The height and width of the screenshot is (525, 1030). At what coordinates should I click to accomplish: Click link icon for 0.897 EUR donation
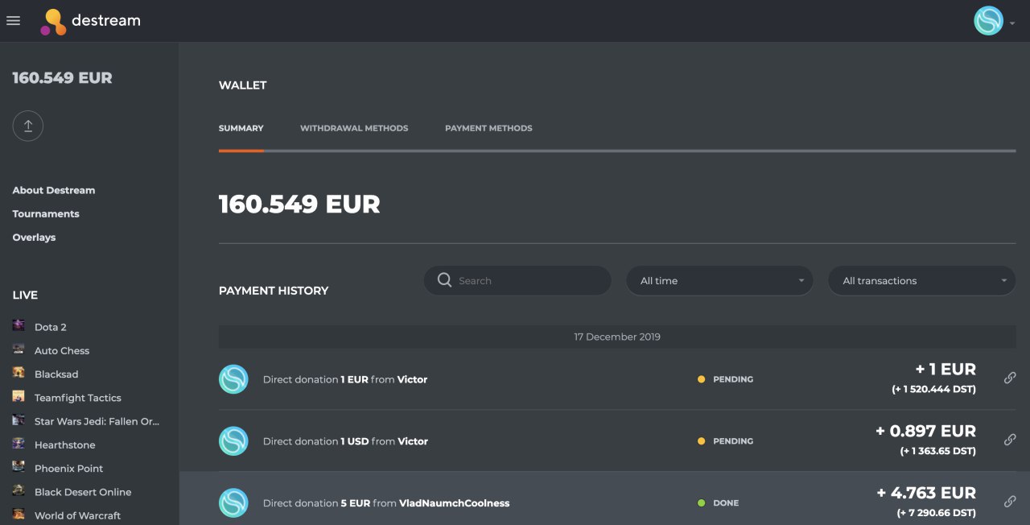click(1010, 440)
